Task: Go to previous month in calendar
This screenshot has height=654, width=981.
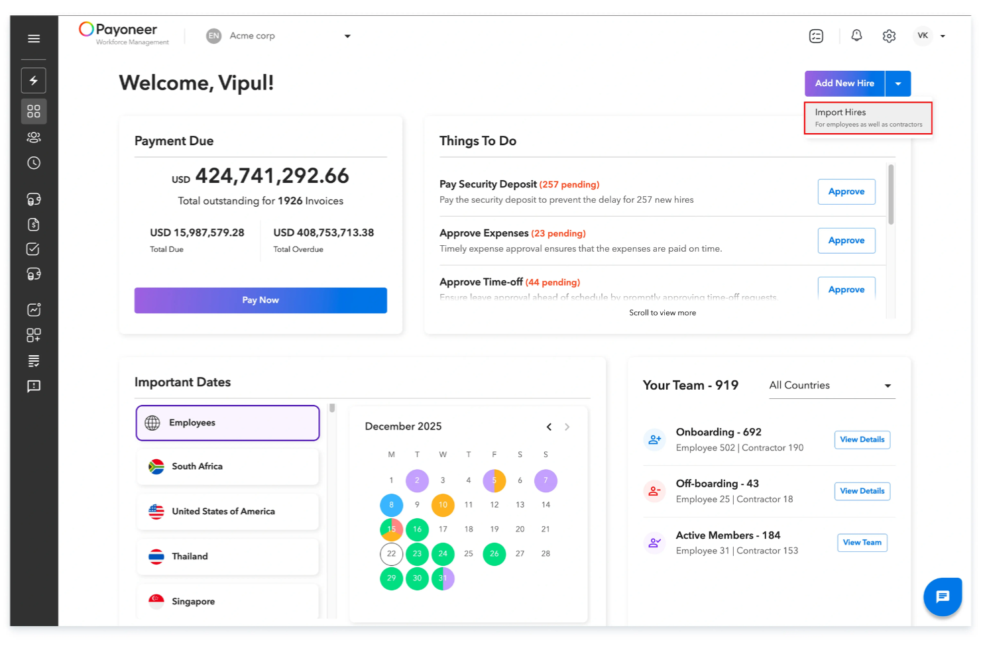Action: (549, 427)
